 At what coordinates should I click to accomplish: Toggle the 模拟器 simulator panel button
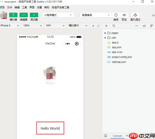pyautogui.click(x=13, y=15)
